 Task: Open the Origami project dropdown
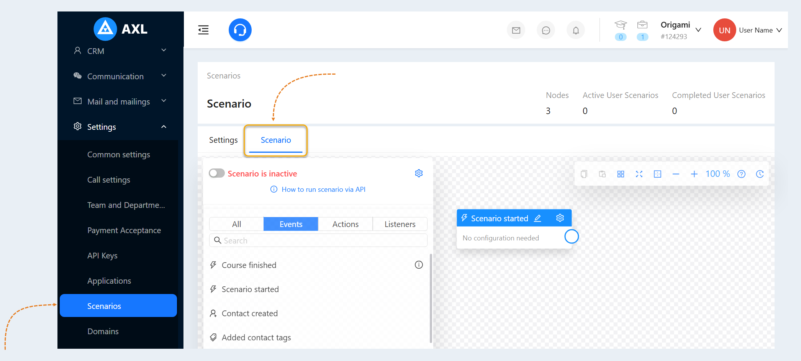pyautogui.click(x=681, y=30)
